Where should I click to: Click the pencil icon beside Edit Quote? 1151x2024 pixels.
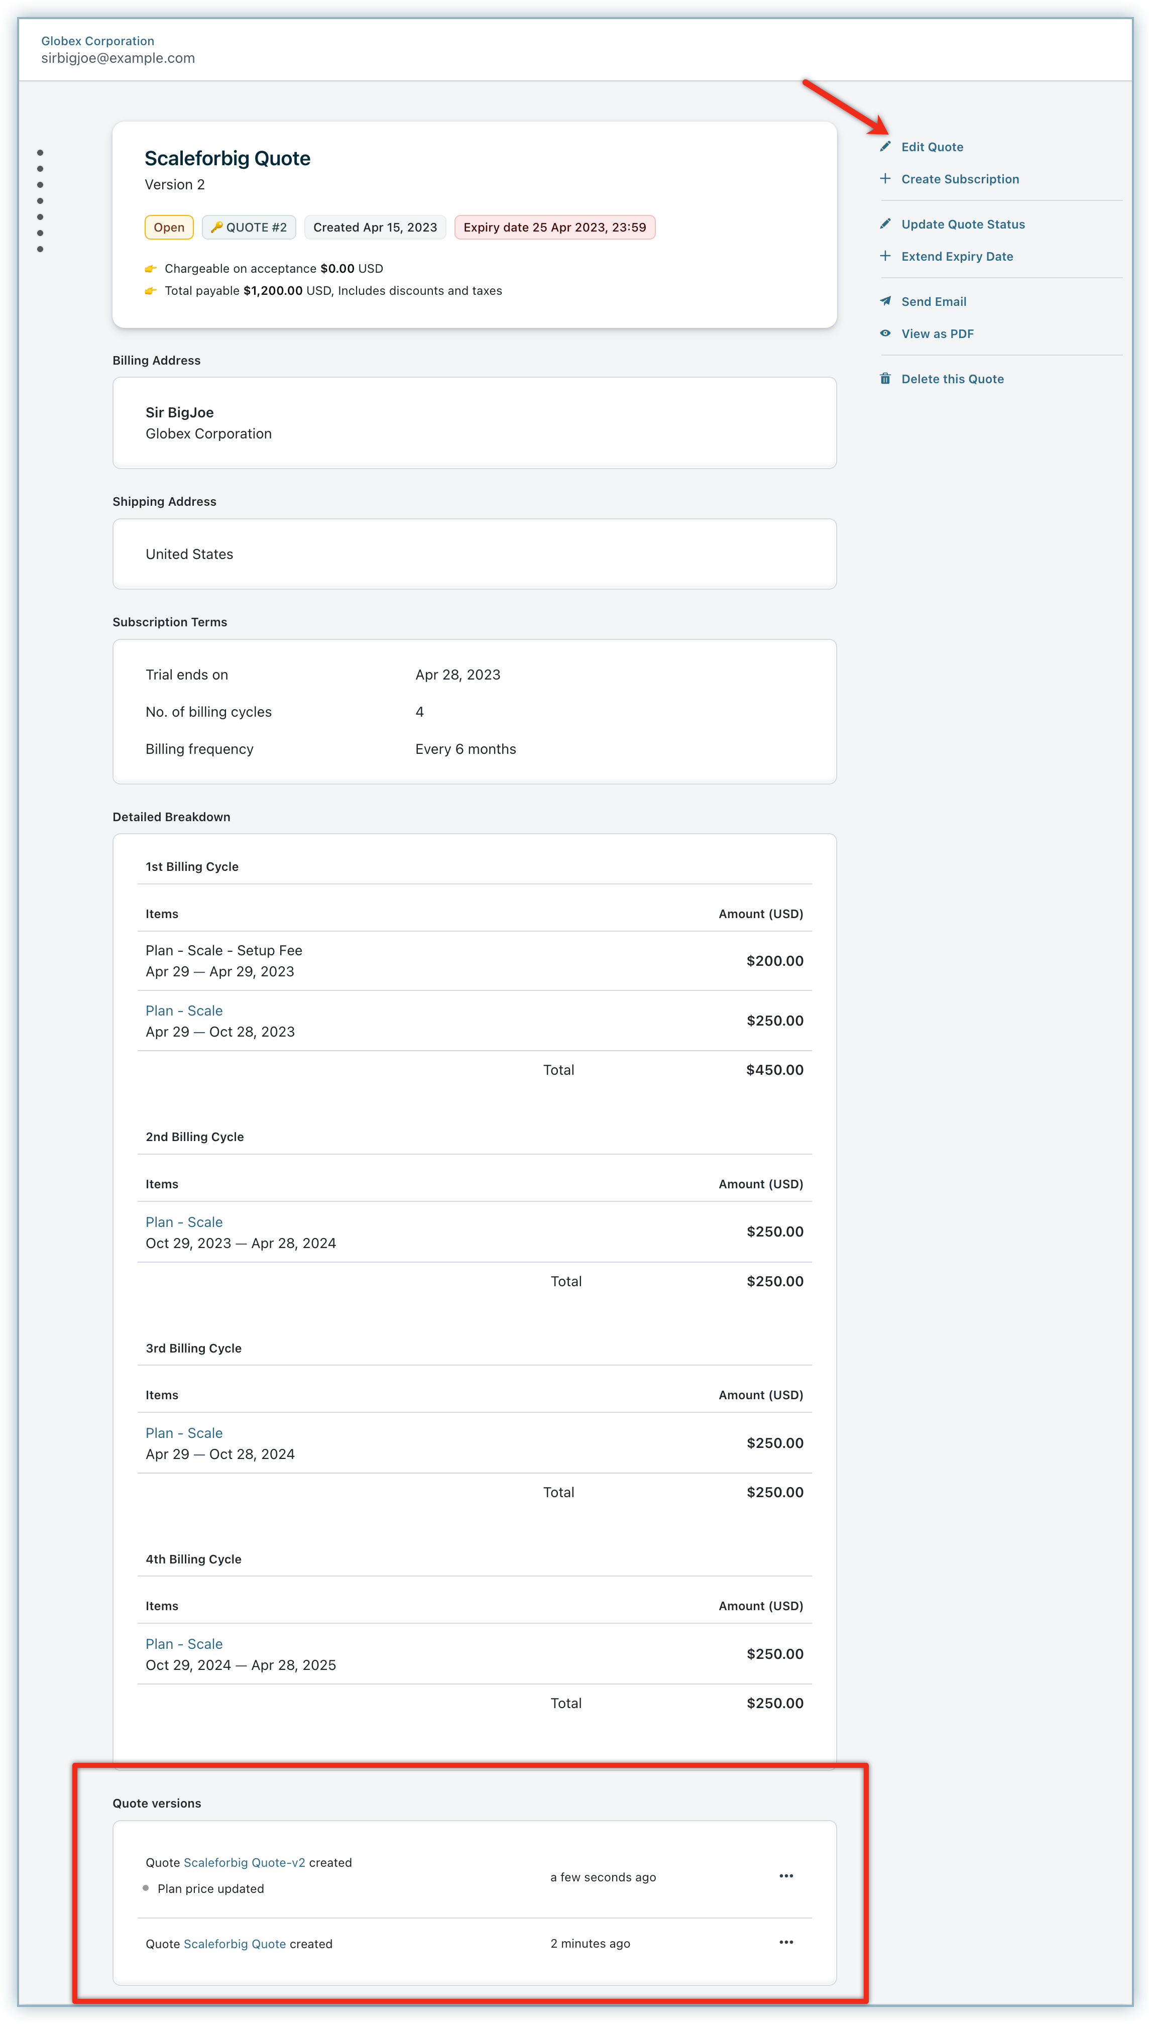pos(885,146)
